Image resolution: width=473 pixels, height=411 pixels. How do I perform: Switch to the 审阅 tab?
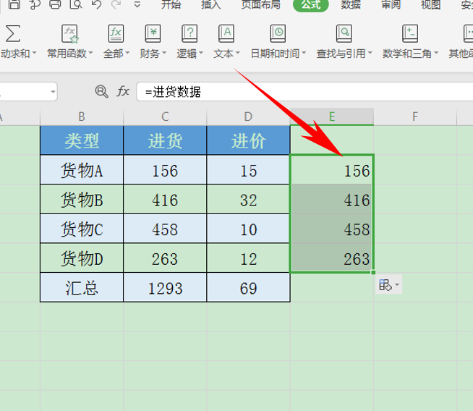[x=391, y=4]
